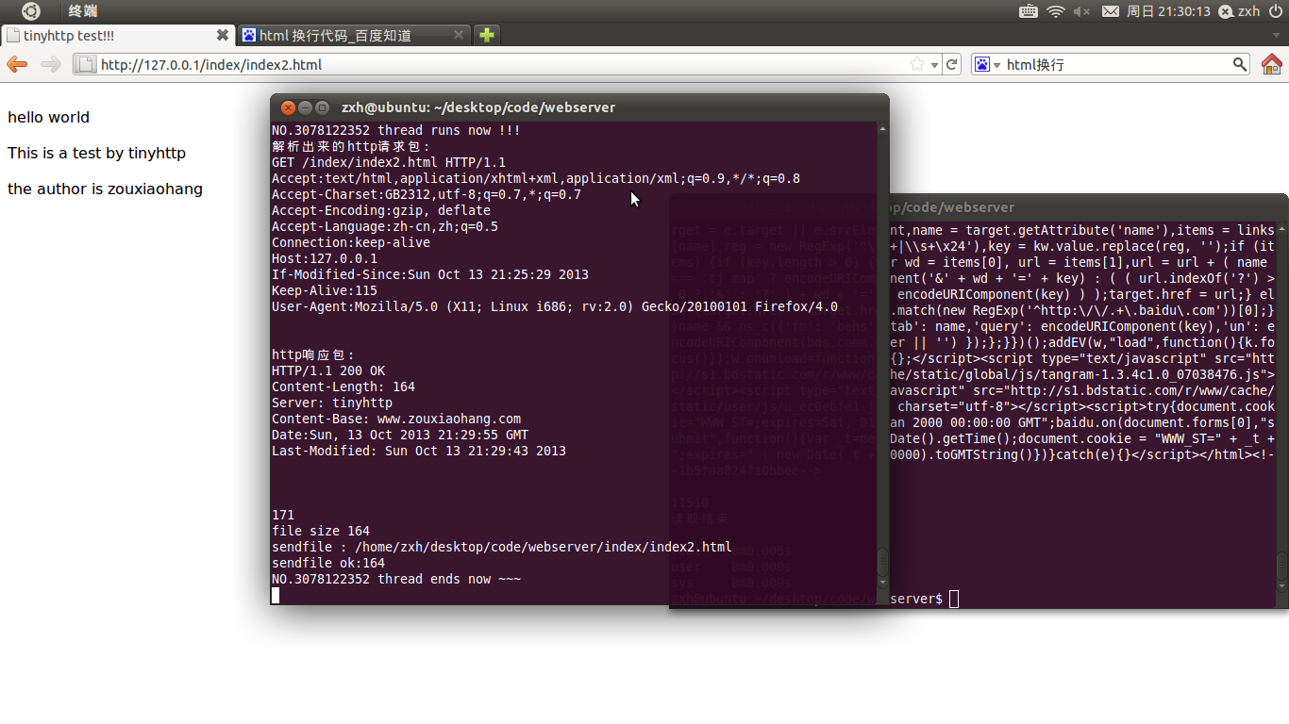Click 'GET /index/index2.html HTTP/1.1' line

(x=389, y=162)
